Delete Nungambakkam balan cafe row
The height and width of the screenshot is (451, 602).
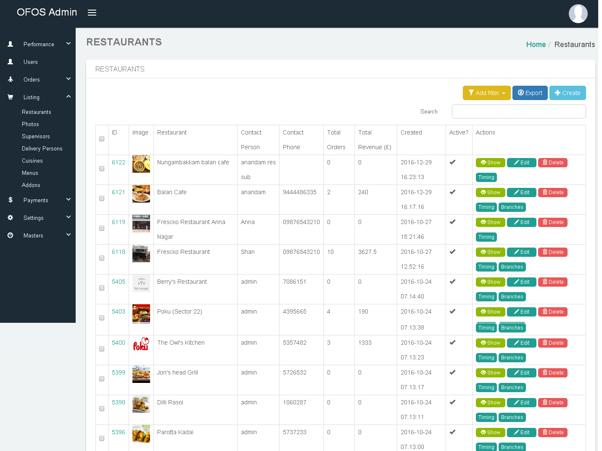(553, 163)
